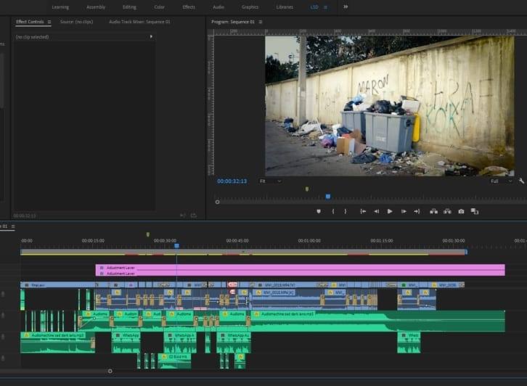Select the LSD workspace tab

pos(314,7)
